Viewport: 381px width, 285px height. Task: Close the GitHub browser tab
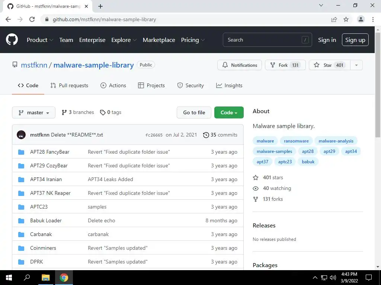pos(86,6)
